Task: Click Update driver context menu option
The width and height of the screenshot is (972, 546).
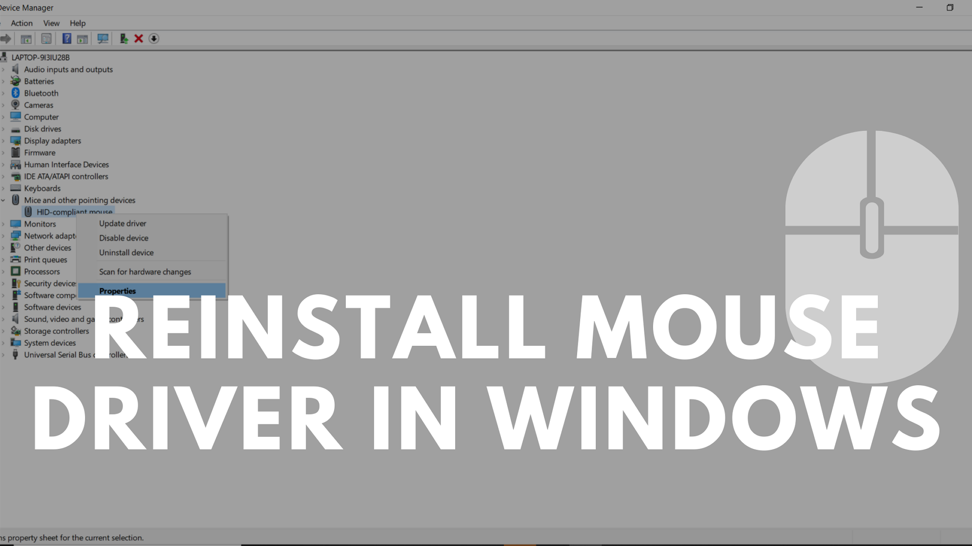Action: point(122,223)
